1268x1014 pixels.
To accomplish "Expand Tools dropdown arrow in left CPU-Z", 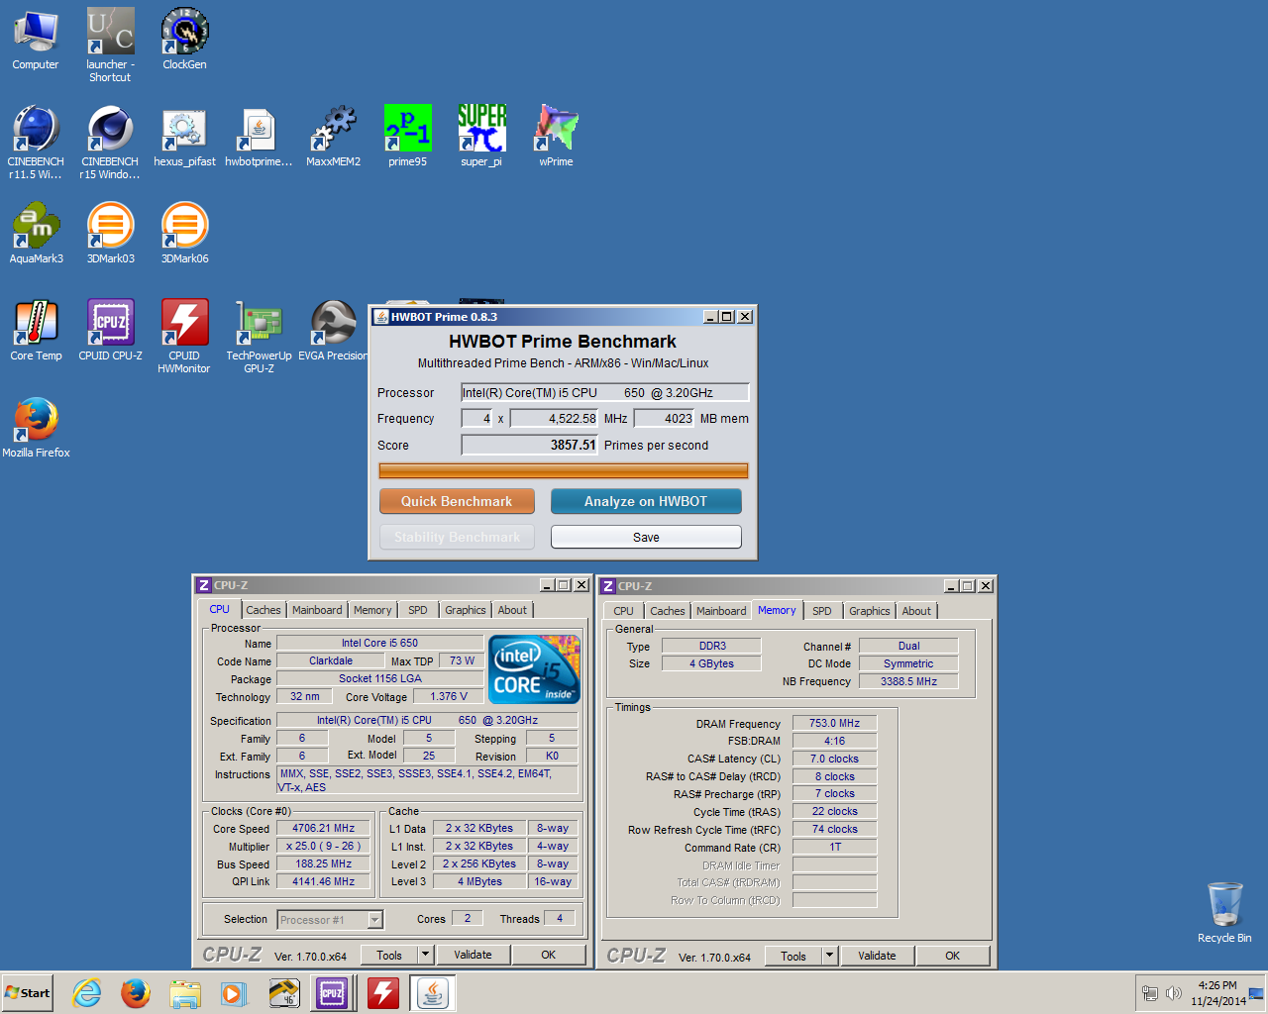I will pos(426,955).
